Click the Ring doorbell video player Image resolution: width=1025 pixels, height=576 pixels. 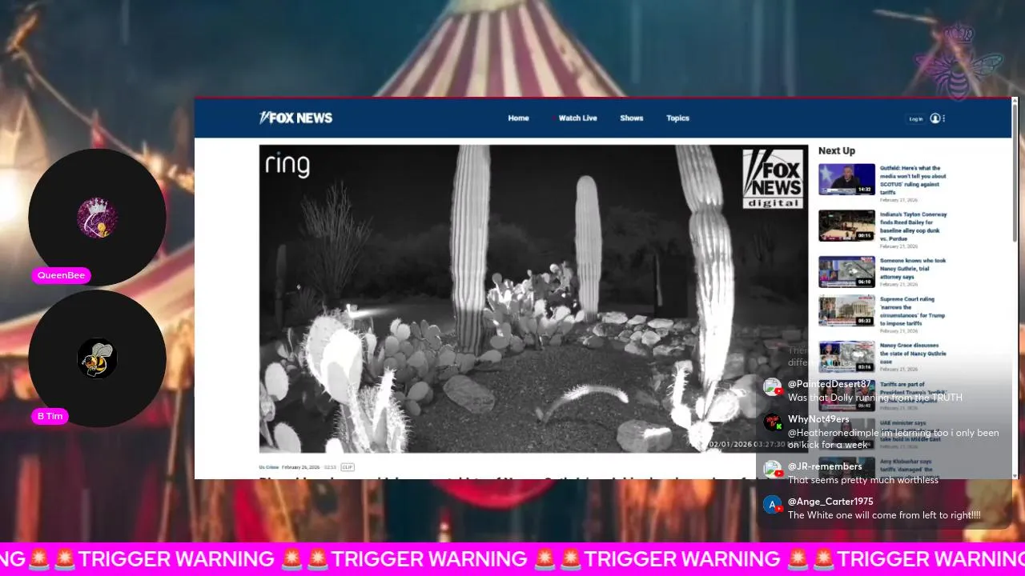tap(533, 298)
